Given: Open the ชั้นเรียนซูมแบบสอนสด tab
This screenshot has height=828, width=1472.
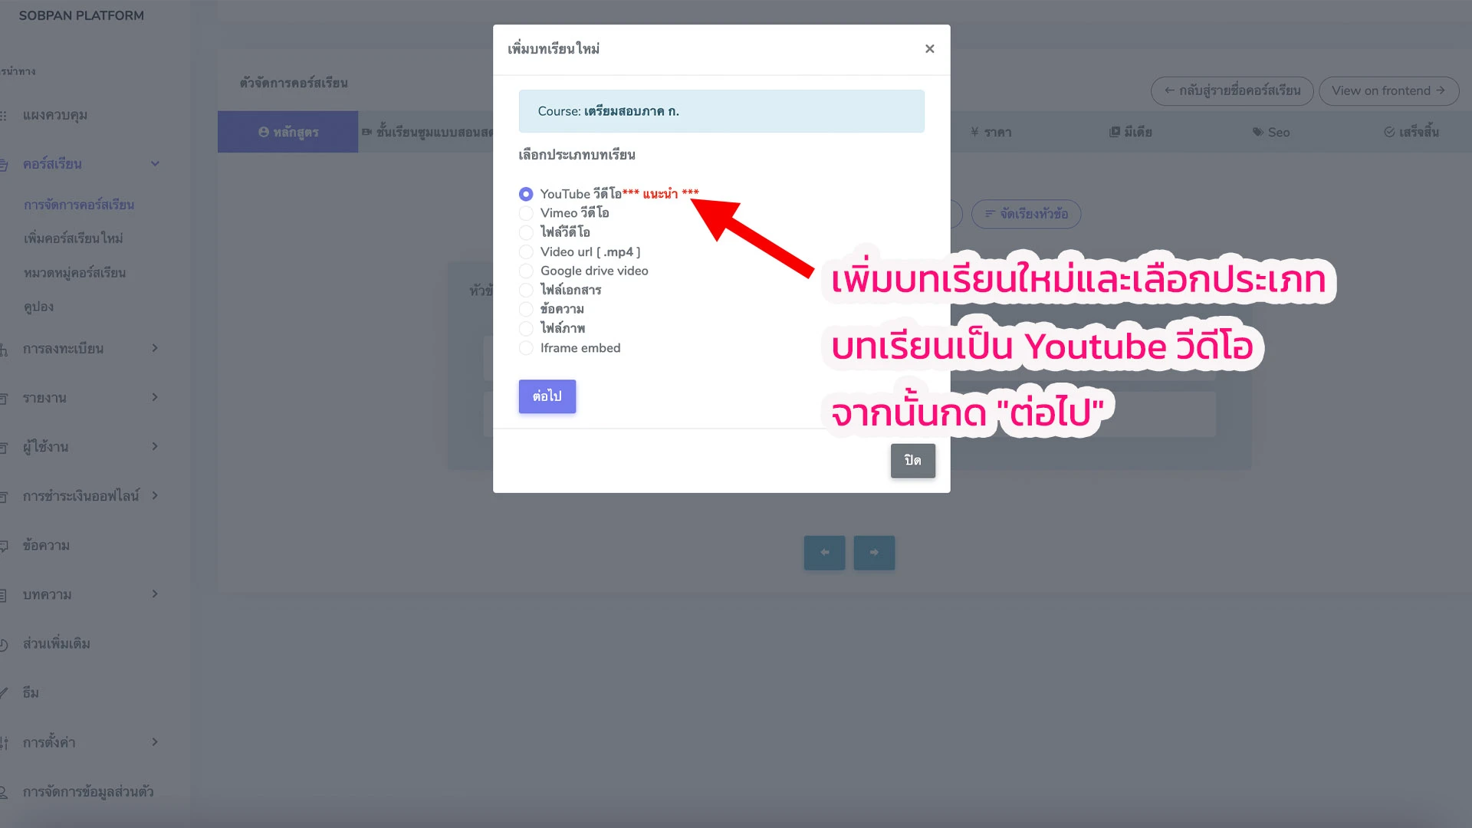Looking at the screenshot, I should 426,132.
